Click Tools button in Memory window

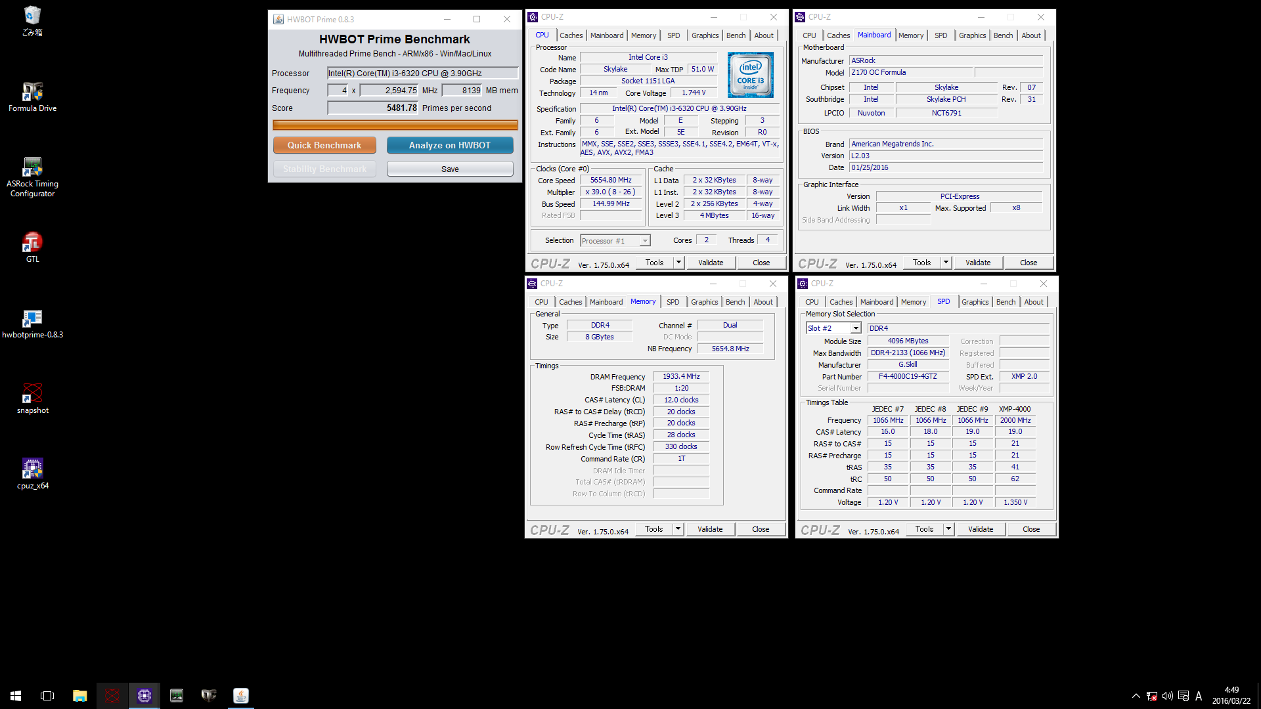coord(653,529)
